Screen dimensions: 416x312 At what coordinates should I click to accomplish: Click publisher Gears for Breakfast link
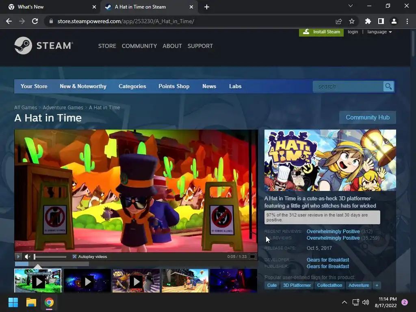[328, 266]
